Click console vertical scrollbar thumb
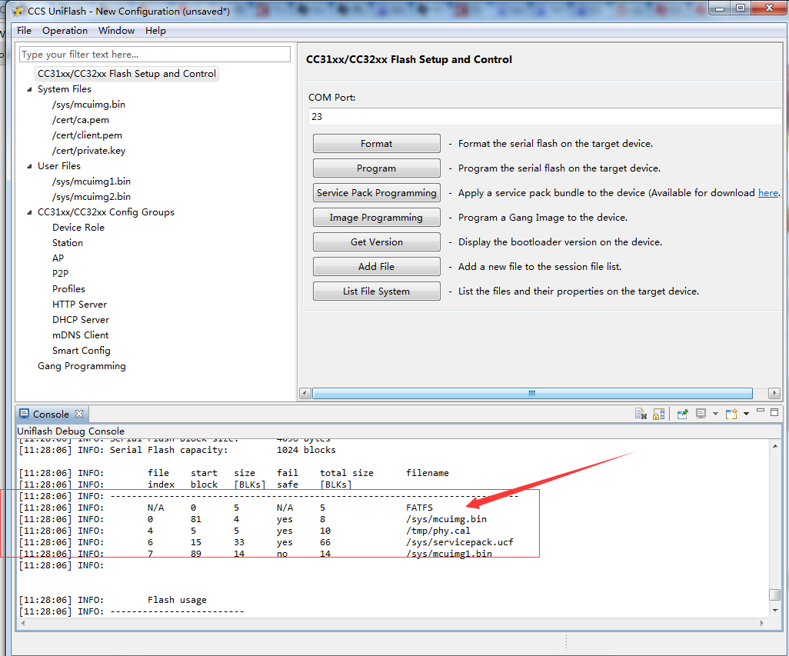This screenshot has width=789, height=656. [x=775, y=594]
